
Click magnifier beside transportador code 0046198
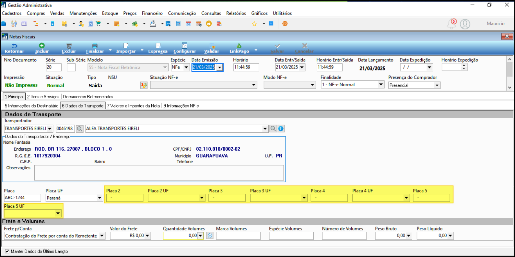[x=79, y=129]
